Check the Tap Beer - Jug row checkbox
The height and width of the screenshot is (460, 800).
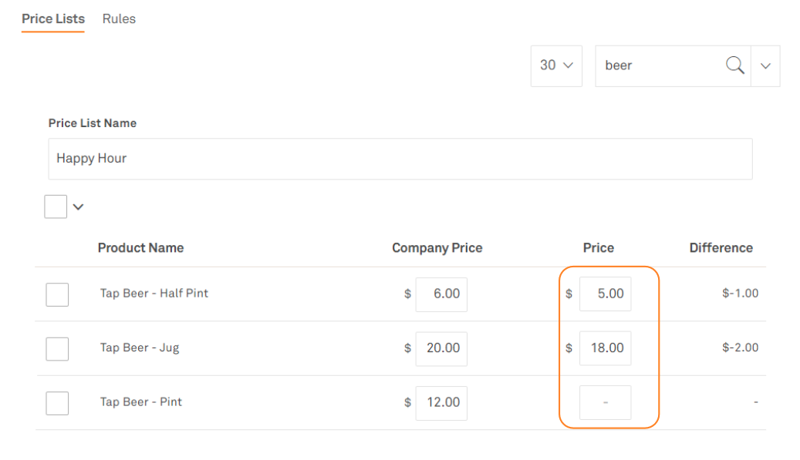57,348
